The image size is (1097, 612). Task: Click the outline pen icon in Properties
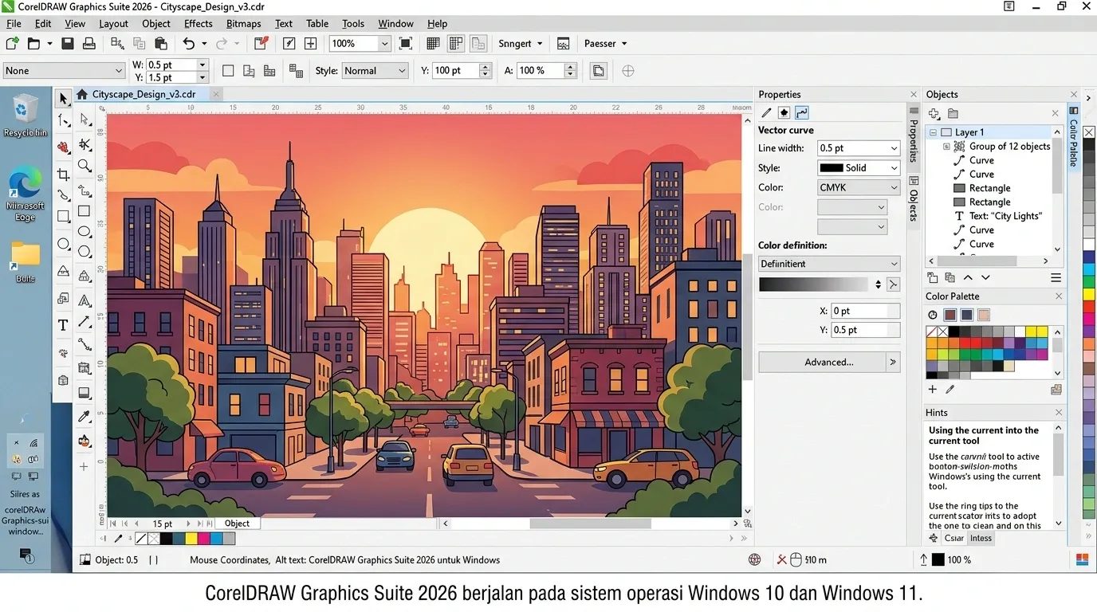766,113
